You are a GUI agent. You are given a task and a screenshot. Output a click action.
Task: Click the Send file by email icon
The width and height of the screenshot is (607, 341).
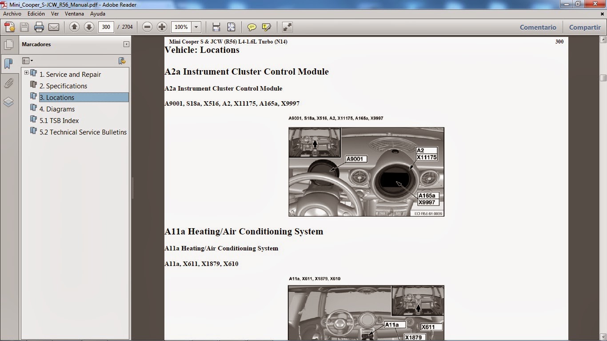54,27
